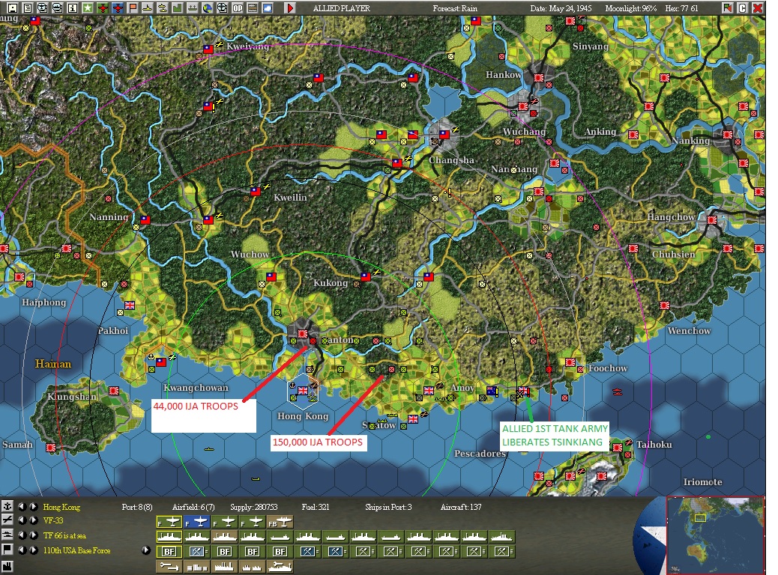
Task: Click the 'Date: May 24, 1945' text
Action: pos(561,8)
